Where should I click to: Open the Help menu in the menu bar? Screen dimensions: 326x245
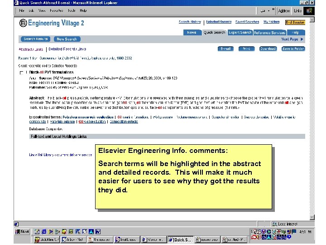point(83,10)
